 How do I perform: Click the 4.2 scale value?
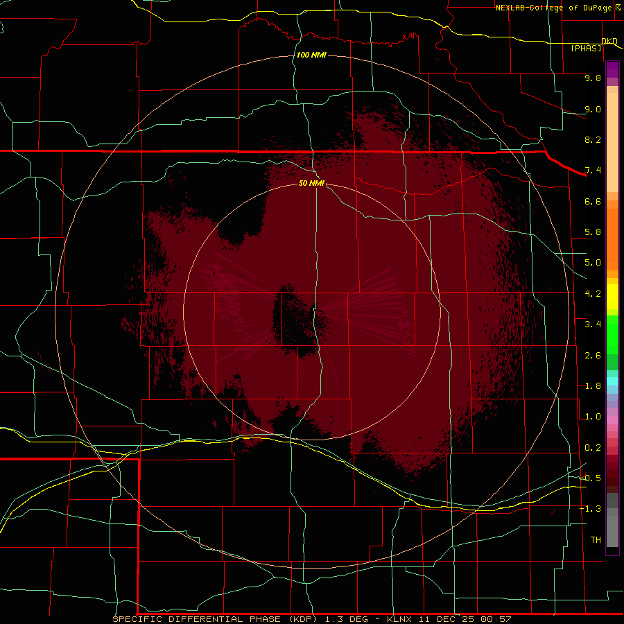pyautogui.click(x=593, y=294)
